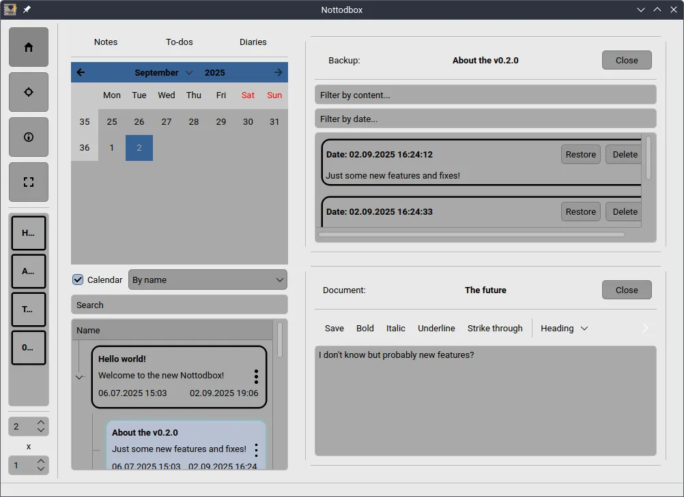684x497 pixels.
Task: Select calendar day 1 in week 36
Action: point(112,148)
